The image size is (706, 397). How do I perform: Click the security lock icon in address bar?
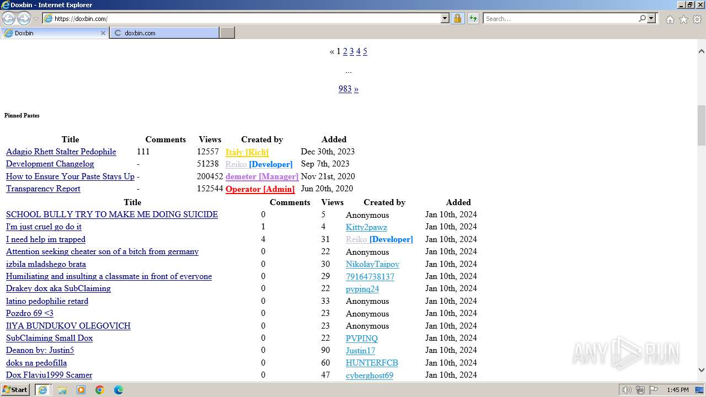(457, 18)
